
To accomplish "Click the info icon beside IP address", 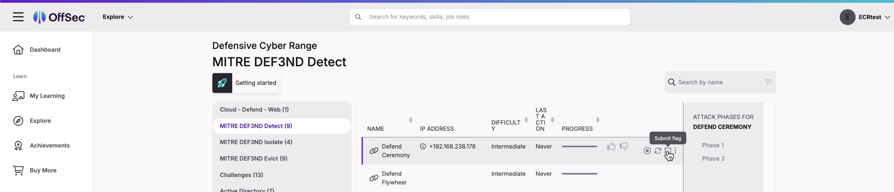I will (423, 146).
